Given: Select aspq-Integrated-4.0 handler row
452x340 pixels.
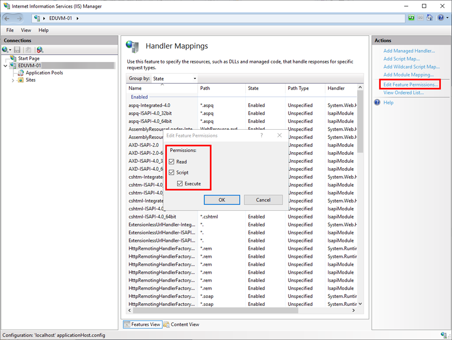Looking at the screenshot, I should tap(241, 105).
